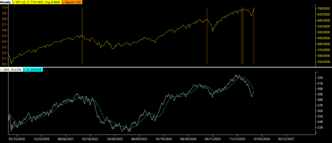The height and width of the screenshot is (143, 332).
Task: Click the 28B OBV axis value
Action: pyautogui.click(x=320, y=100)
